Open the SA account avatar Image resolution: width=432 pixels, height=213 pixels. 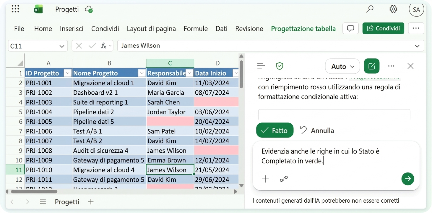[416, 9]
